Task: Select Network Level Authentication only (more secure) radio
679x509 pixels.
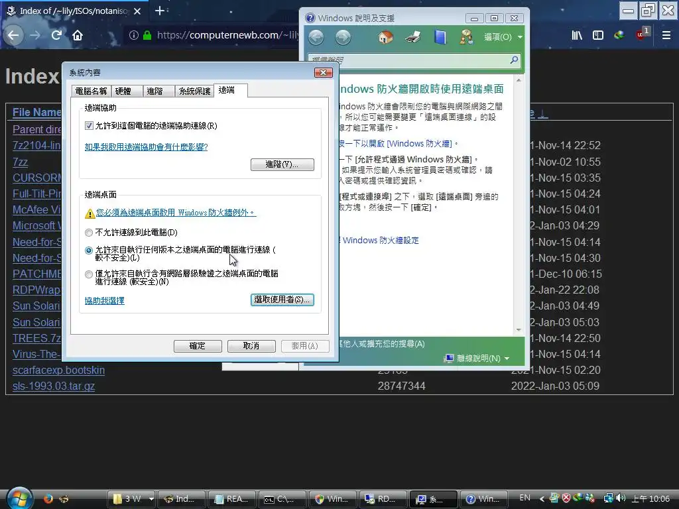Action: [89, 274]
